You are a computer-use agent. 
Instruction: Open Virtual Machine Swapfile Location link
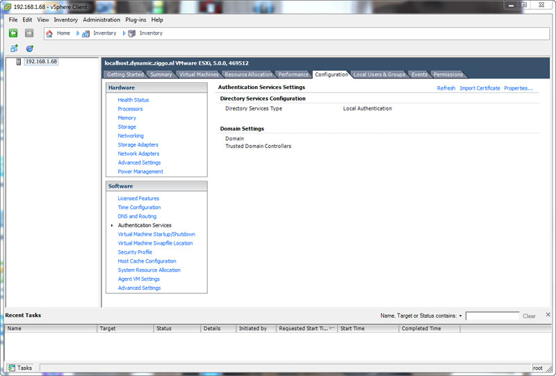tap(155, 243)
